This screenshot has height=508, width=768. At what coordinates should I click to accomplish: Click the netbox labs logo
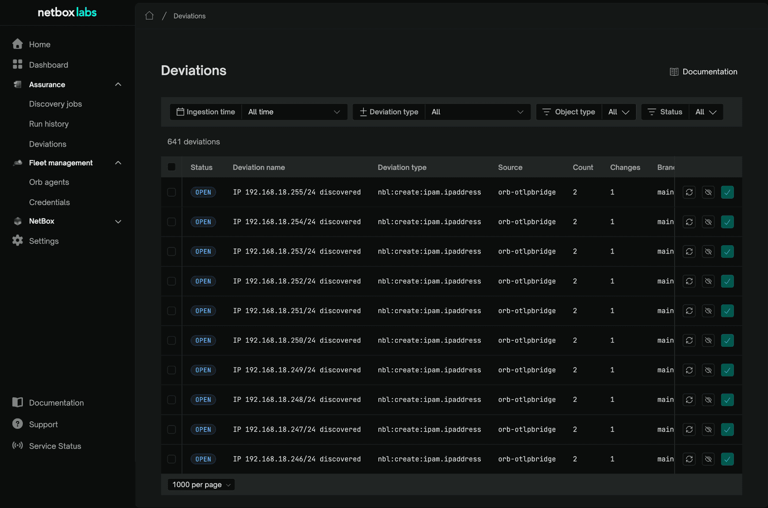(x=67, y=12)
